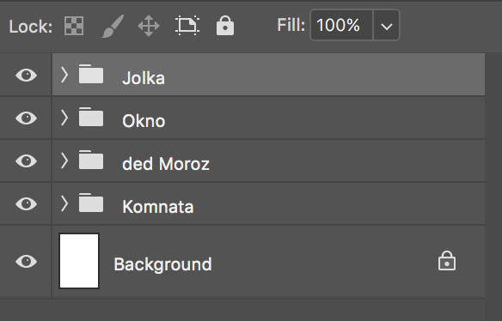This screenshot has width=502, height=321.
Task: Prevent artboard auto-nesting lock icon
Action: pos(187,25)
